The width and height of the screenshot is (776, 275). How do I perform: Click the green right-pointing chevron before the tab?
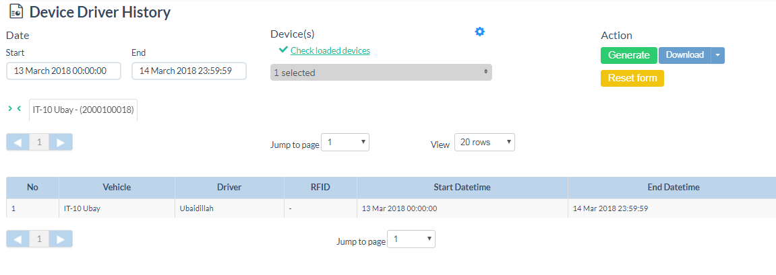(10, 108)
